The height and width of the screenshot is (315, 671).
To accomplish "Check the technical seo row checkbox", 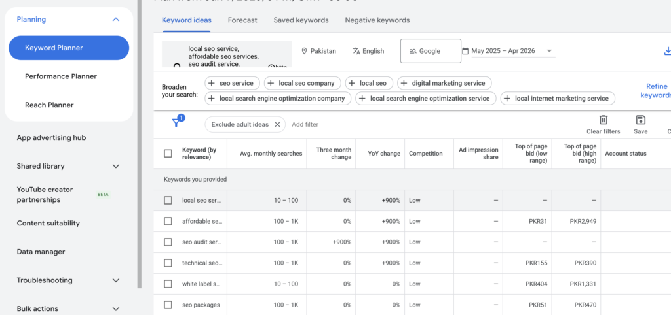I will 168,263.
